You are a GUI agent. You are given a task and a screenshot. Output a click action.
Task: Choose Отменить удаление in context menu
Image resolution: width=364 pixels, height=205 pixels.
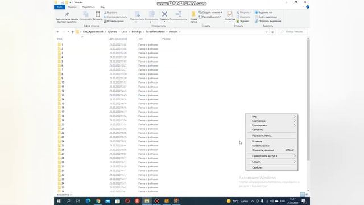(x=272, y=150)
